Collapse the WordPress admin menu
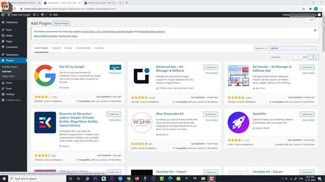The height and width of the screenshot is (182, 325). (11, 100)
